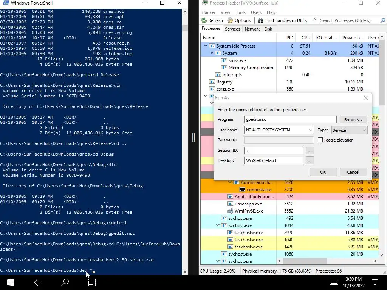This screenshot has height=290, width=387.
Task: Click the Browse... button in Run As
Action: (x=353, y=120)
